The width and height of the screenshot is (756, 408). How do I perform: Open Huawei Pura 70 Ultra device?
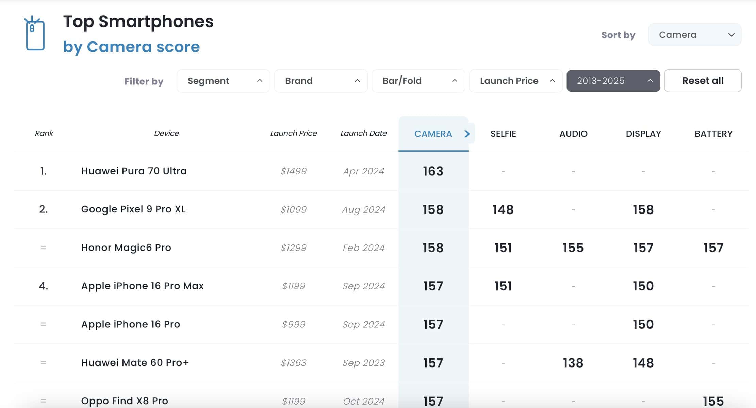tap(134, 171)
